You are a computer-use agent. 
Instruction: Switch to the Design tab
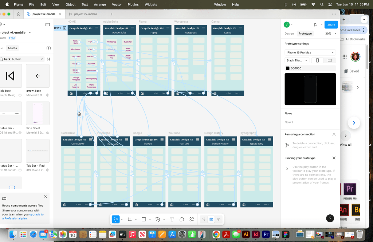click(289, 33)
